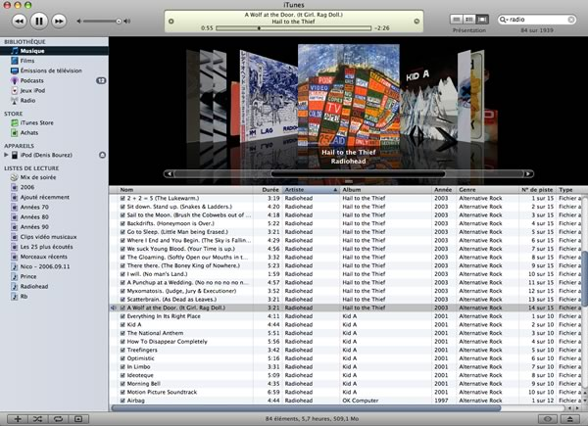Click the Cover Flow scrollbar thumb
Viewport: 588px width, 426px height.
(x=358, y=174)
